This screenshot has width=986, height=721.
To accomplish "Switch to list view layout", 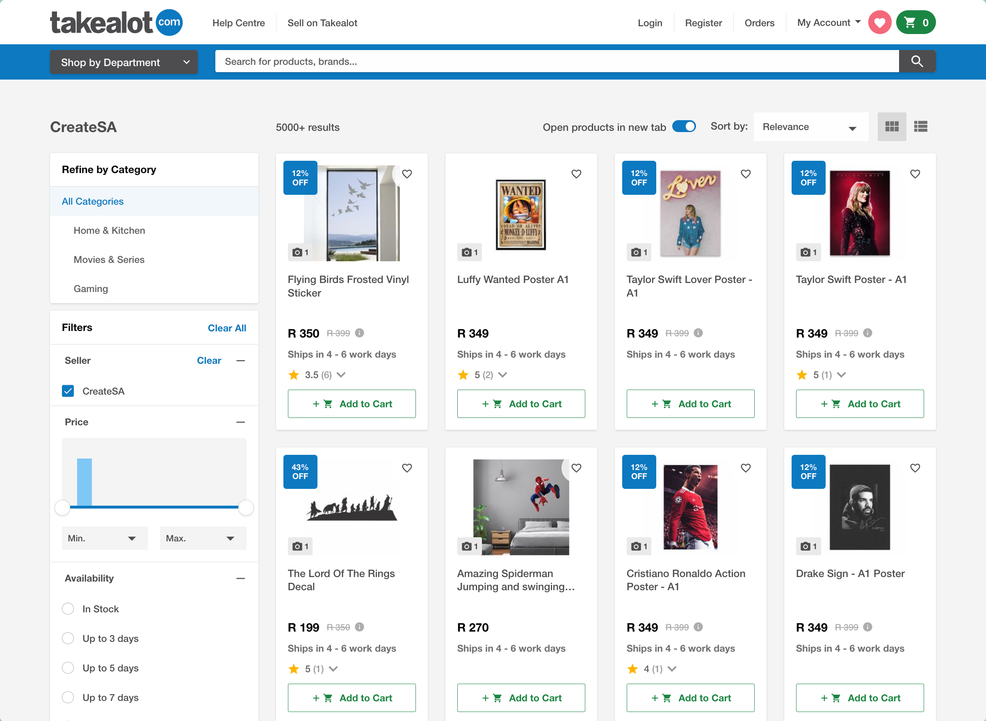I will tap(920, 127).
